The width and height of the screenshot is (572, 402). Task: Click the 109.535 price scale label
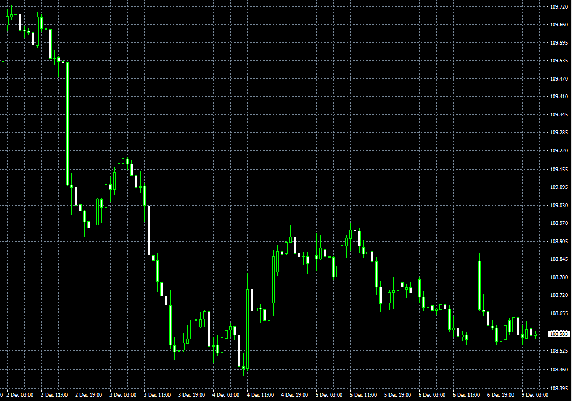click(x=559, y=60)
